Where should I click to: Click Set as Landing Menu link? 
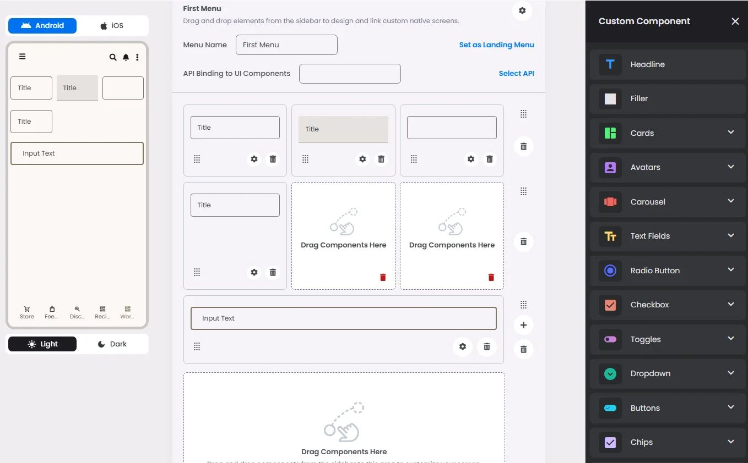tap(496, 45)
